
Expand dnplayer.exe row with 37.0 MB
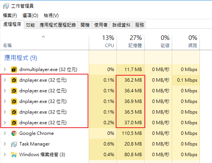pos(5,123)
